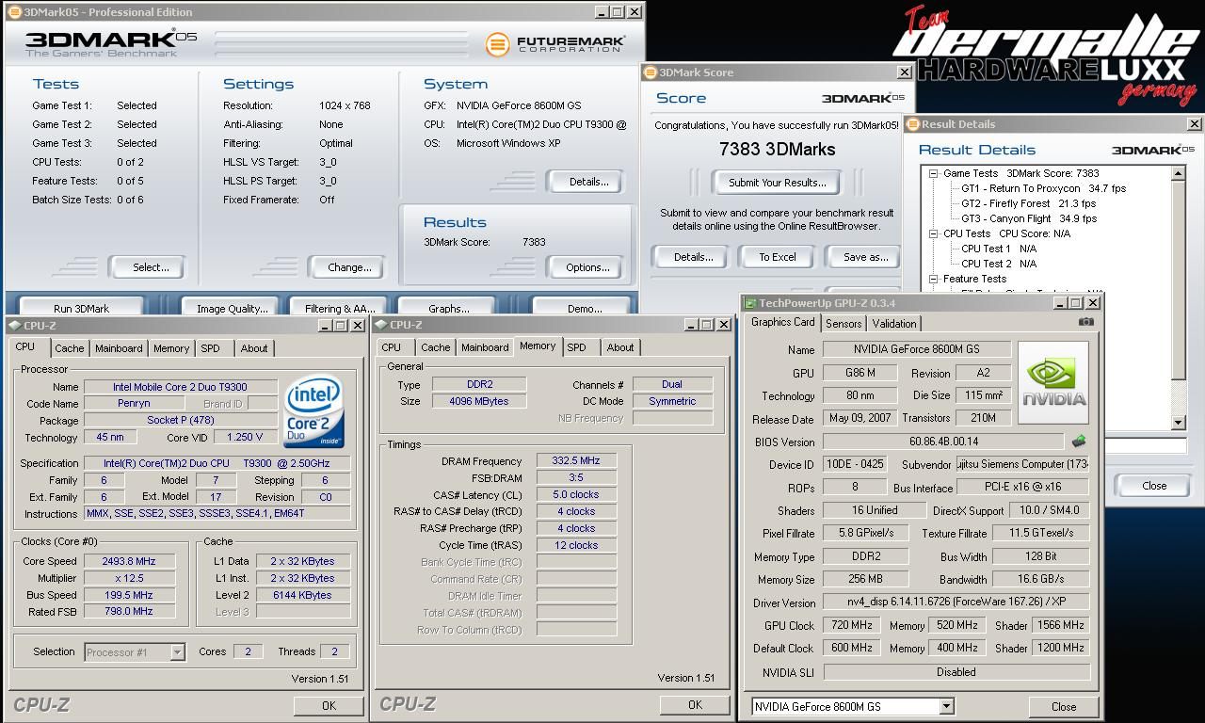Viewport: 1205px width, 723px height.
Task: Click the Core Speed value 2493.8 MHz
Action: 129,561
